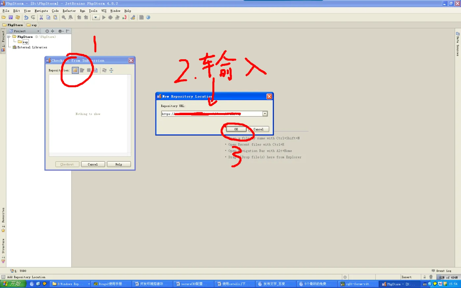Click Scroll from Source target icon
This screenshot has width=461, height=288.
click(x=47, y=31)
